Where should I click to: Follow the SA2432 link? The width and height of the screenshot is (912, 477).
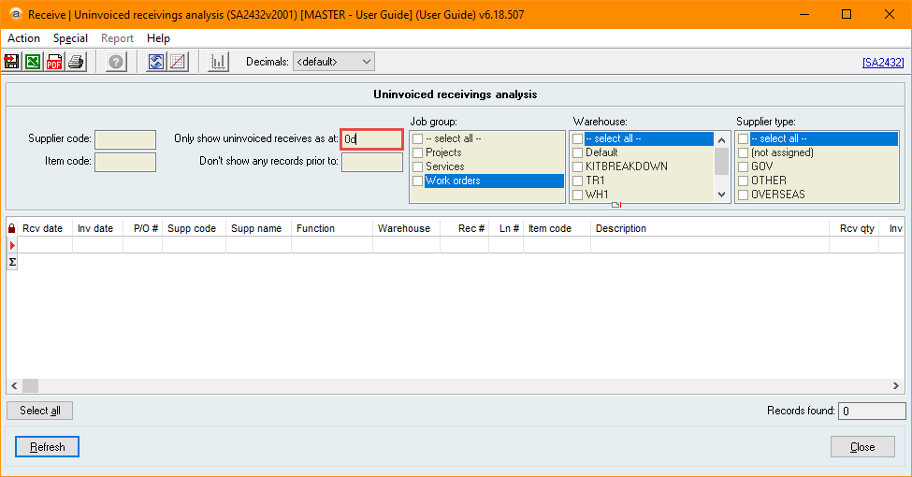pyautogui.click(x=882, y=63)
